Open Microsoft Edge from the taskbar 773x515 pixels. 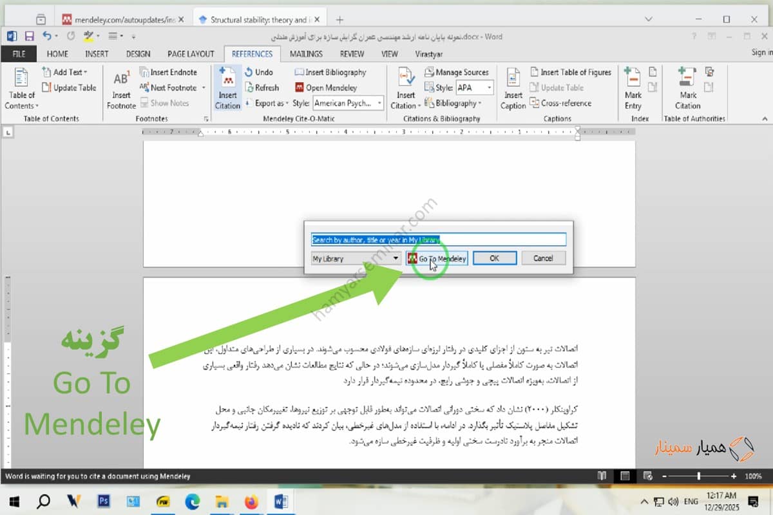(x=192, y=501)
